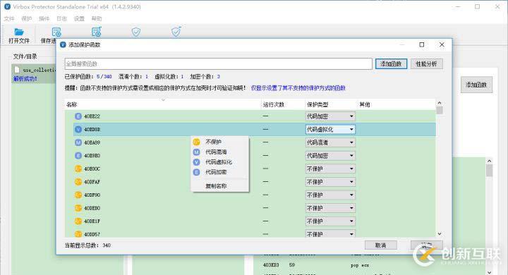Open 不保护 dropdown for row 40DE1F
The image size is (508, 275).
330,221
